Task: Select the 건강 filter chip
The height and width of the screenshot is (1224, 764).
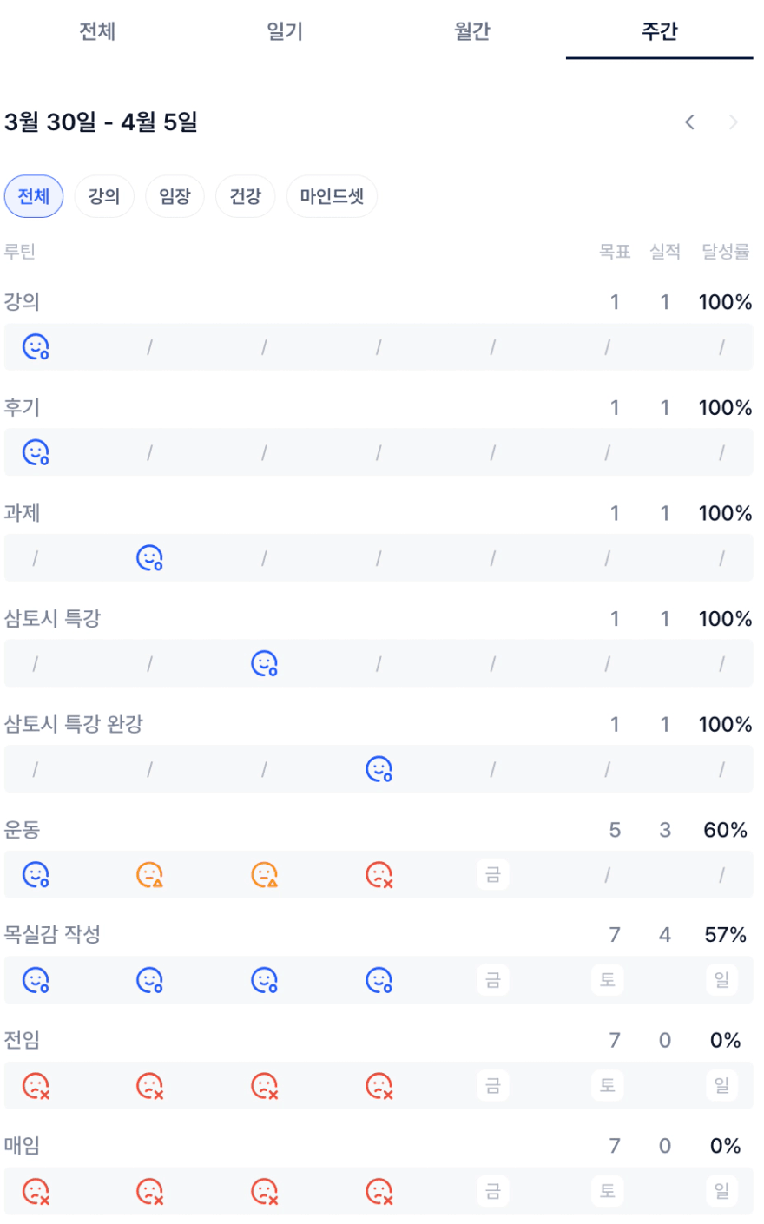Action: (246, 196)
